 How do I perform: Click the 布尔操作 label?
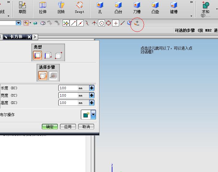coord(7,115)
